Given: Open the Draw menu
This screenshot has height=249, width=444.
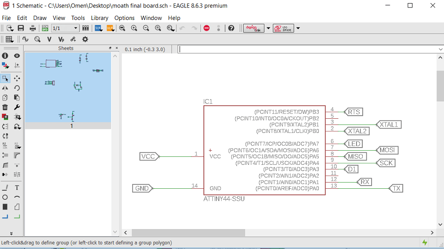Looking at the screenshot, I should [40, 18].
